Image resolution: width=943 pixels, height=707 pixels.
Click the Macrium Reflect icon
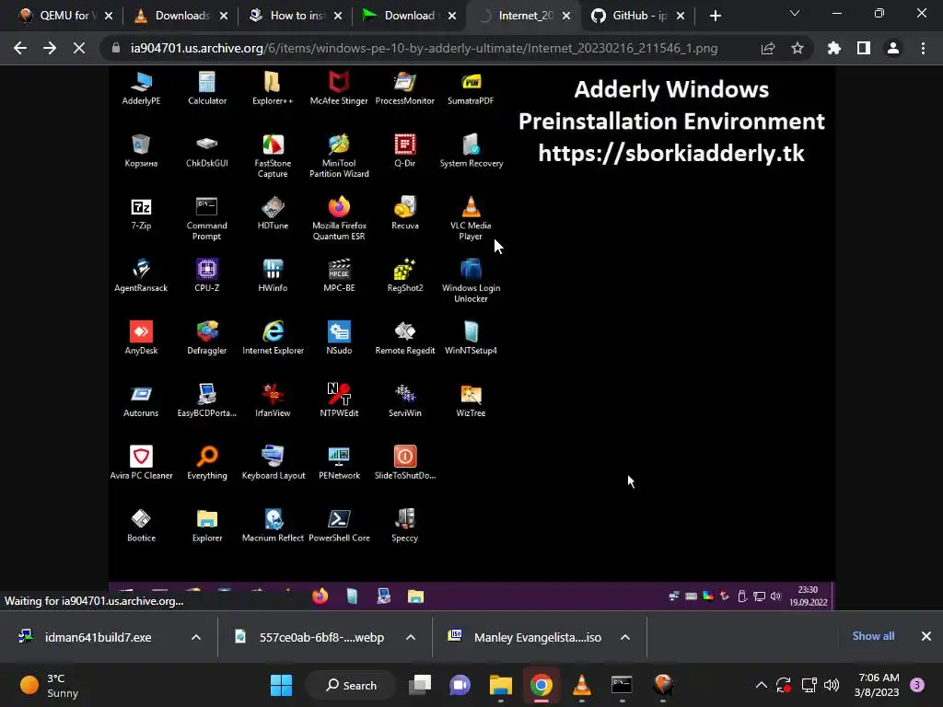tap(273, 526)
